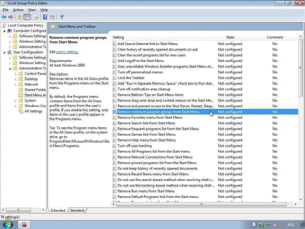Open the File menu

point(6,10)
